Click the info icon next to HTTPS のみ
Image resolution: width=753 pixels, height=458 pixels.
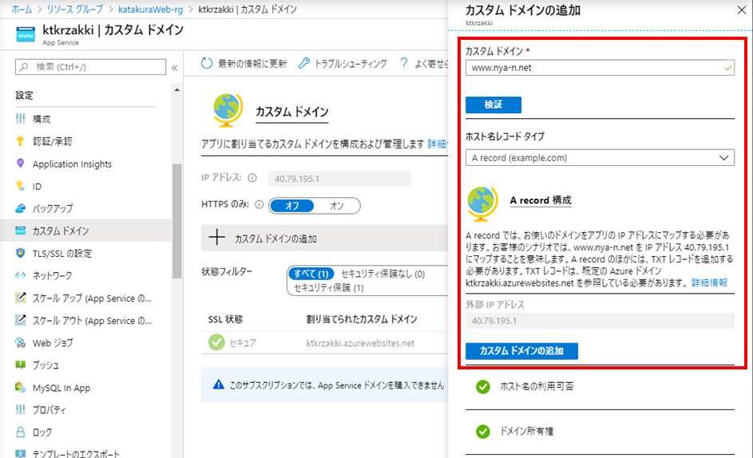coord(260,205)
